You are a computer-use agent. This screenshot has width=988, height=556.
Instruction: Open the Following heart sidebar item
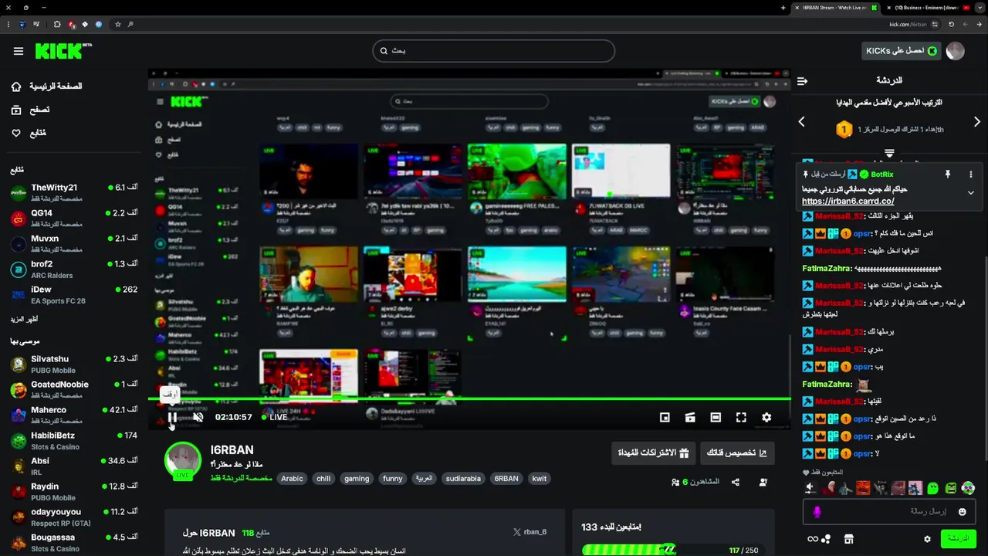click(29, 133)
